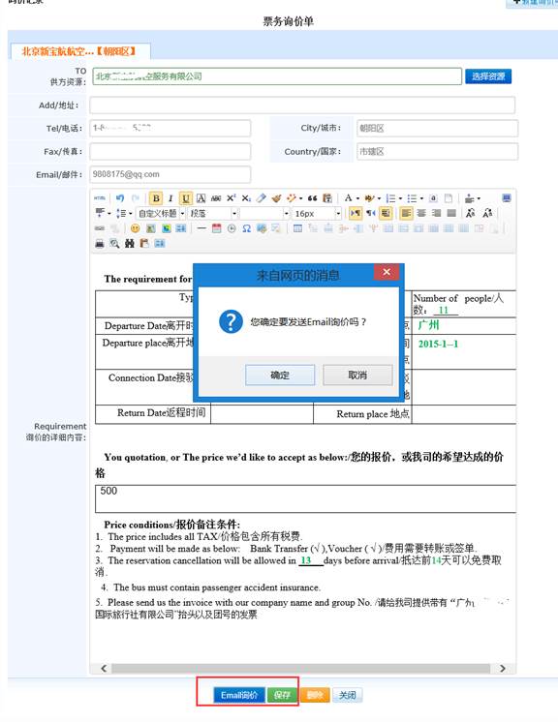Click the eraser remove-format icon
This screenshot has height=722, width=558.
coord(262,198)
